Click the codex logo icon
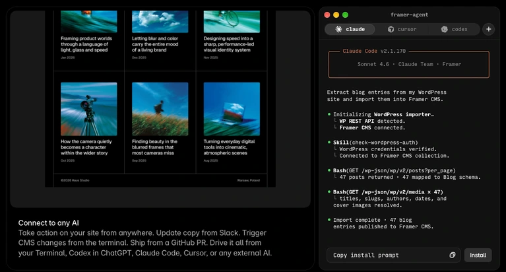Viewport: 506px width, 272px height. [x=445, y=29]
